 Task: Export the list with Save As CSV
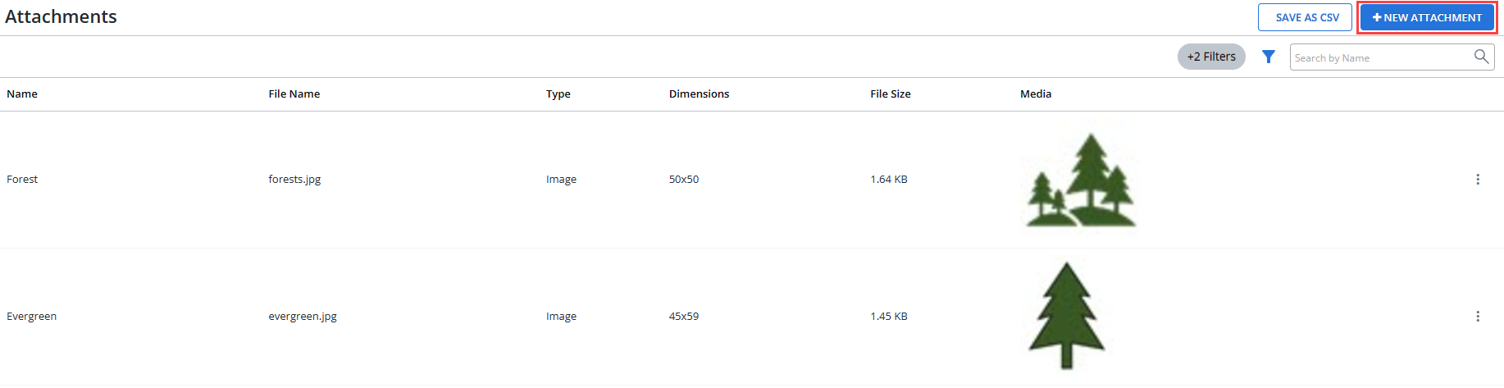[x=1305, y=17]
